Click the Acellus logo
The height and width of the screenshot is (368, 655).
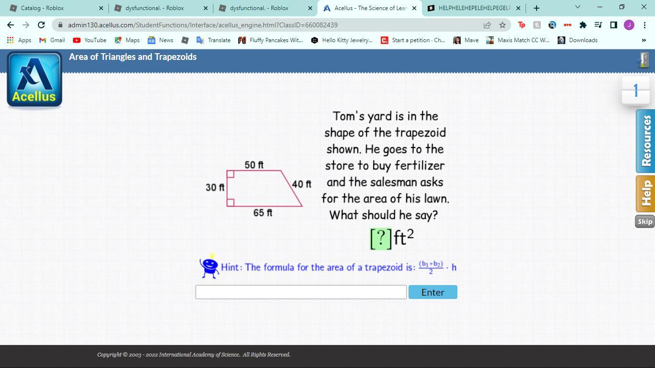pyautogui.click(x=35, y=80)
